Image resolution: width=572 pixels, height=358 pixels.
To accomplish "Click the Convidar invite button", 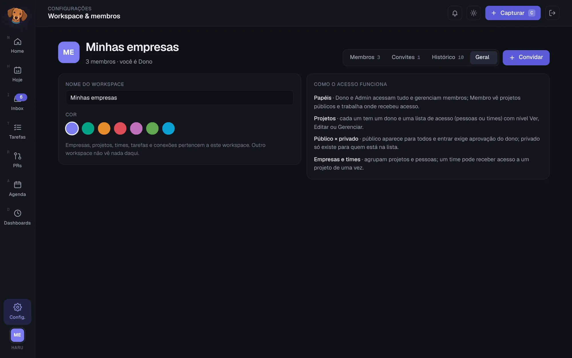I will (x=526, y=58).
